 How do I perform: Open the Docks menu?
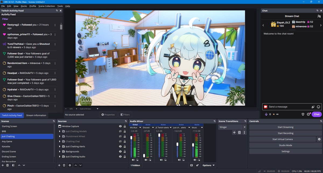[24, 6]
